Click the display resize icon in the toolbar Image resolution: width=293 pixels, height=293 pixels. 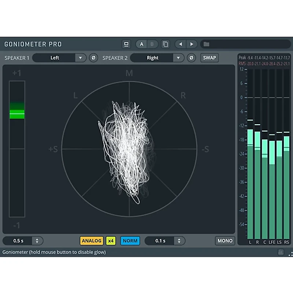tap(126, 44)
